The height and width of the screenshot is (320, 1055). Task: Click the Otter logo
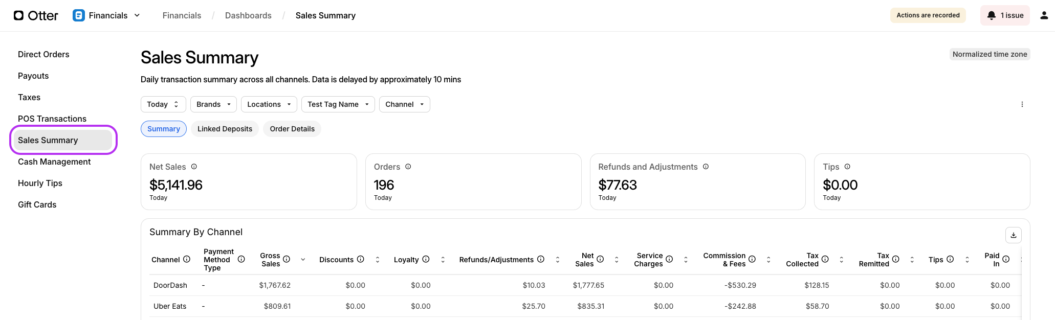tap(36, 15)
